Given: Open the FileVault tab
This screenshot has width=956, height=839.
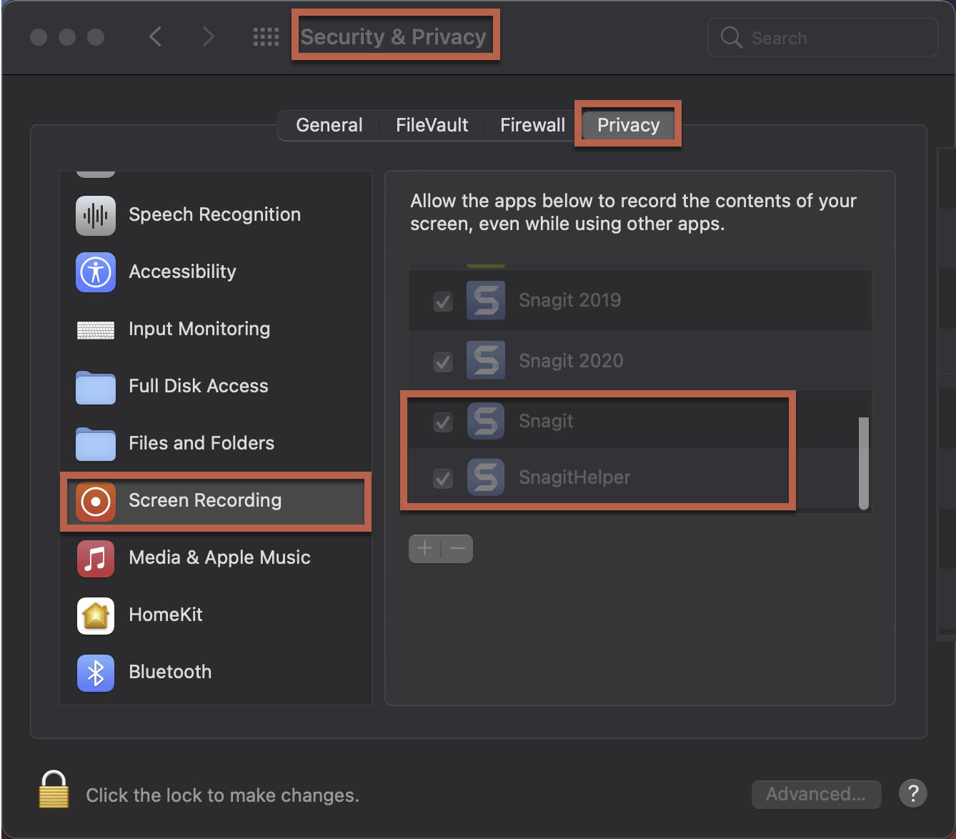Looking at the screenshot, I should [x=432, y=124].
